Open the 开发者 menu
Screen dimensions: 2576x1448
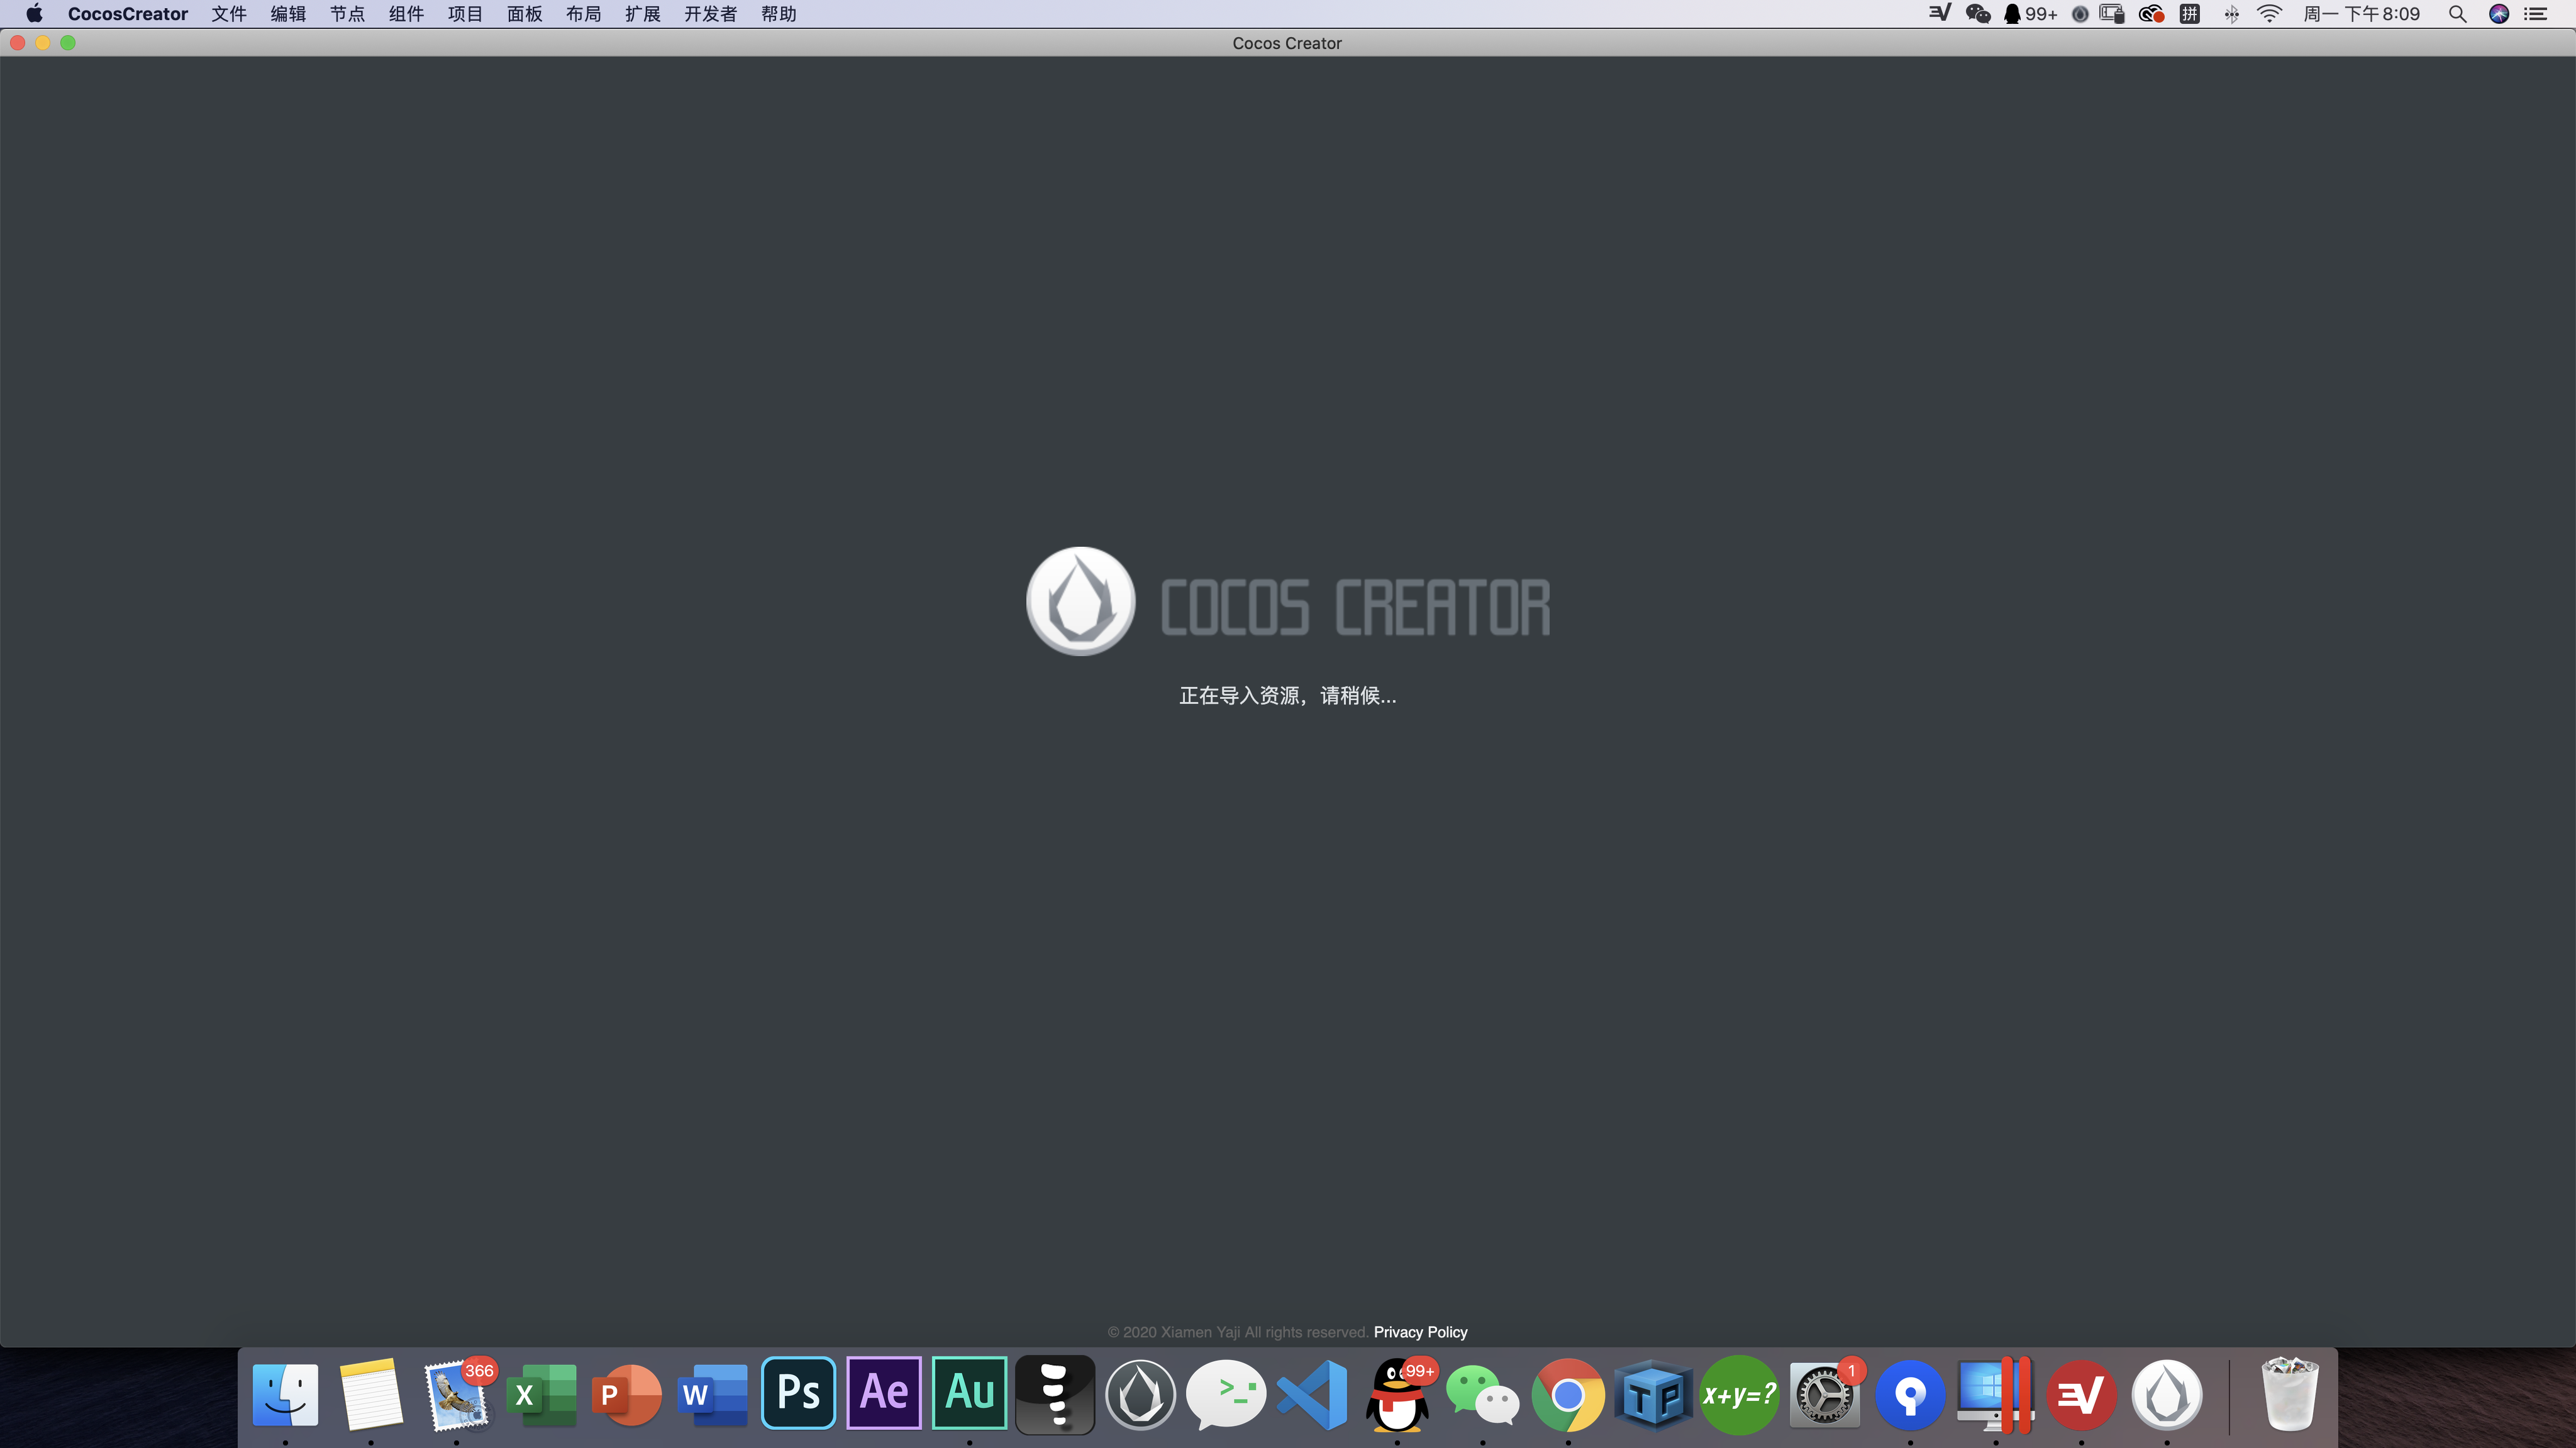[x=710, y=14]
